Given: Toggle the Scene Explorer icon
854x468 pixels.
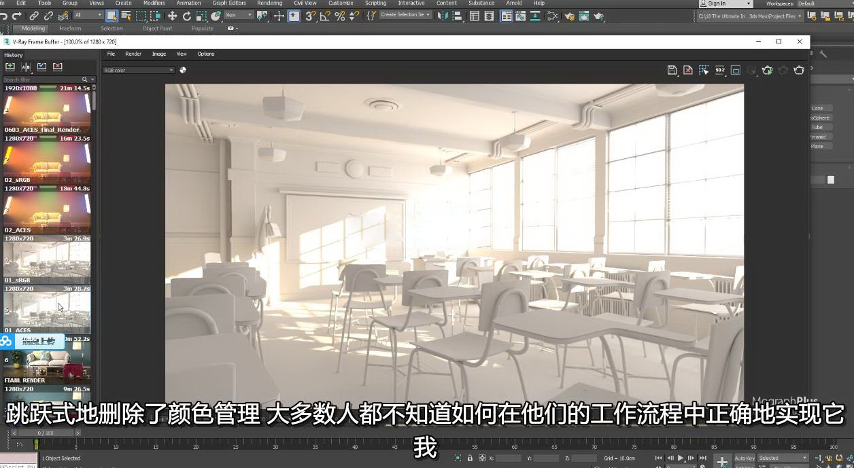Looking at the screenshot, I should coord(475,16).
